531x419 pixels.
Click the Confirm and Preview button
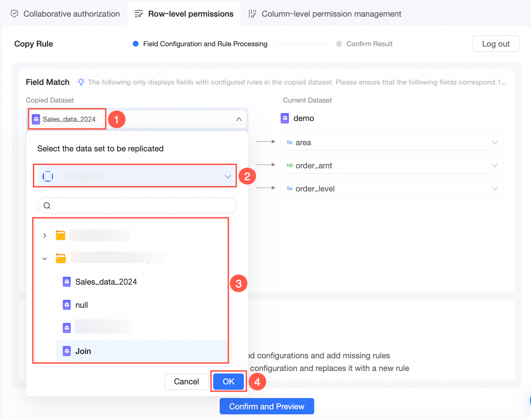(267, 406)
